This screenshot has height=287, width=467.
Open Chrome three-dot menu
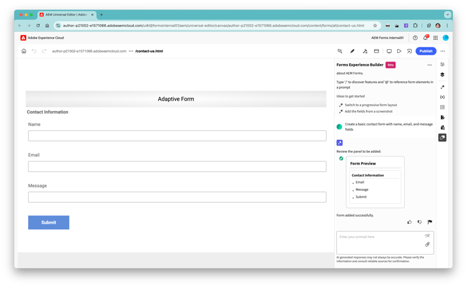pyautogui.click(x=447, y=25)
